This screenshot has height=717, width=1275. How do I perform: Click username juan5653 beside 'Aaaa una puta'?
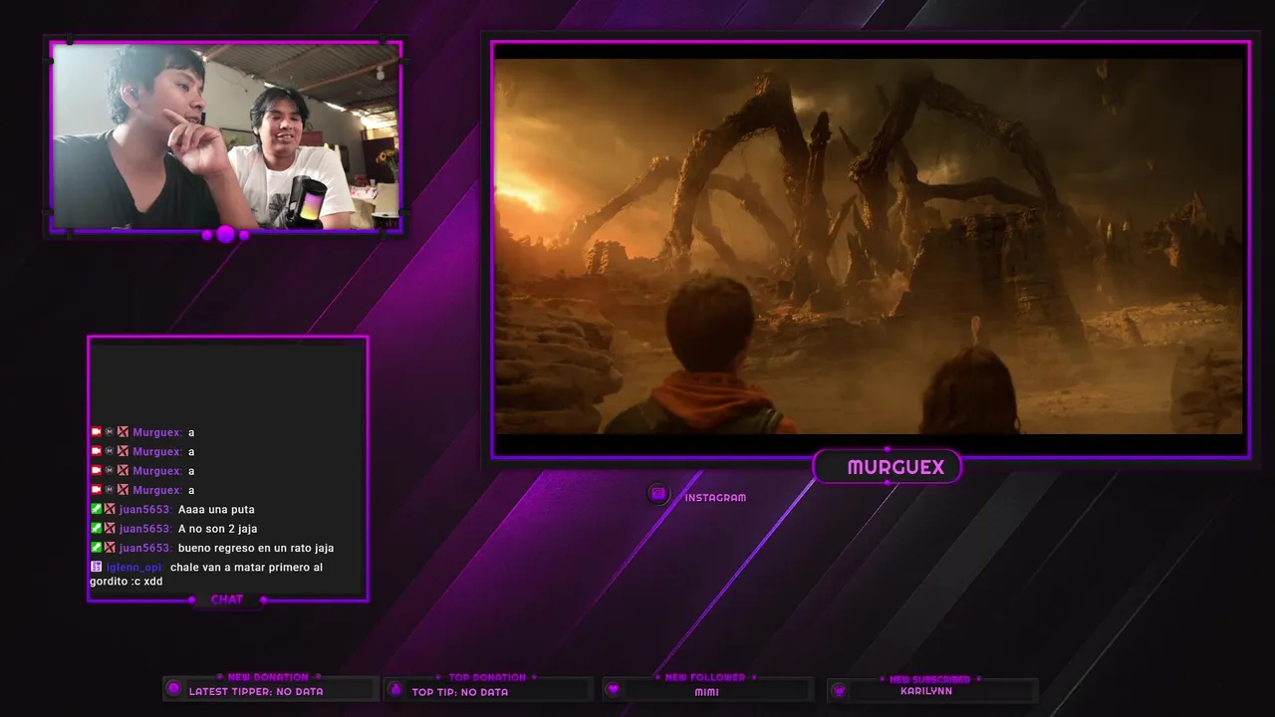coord(145,509)
